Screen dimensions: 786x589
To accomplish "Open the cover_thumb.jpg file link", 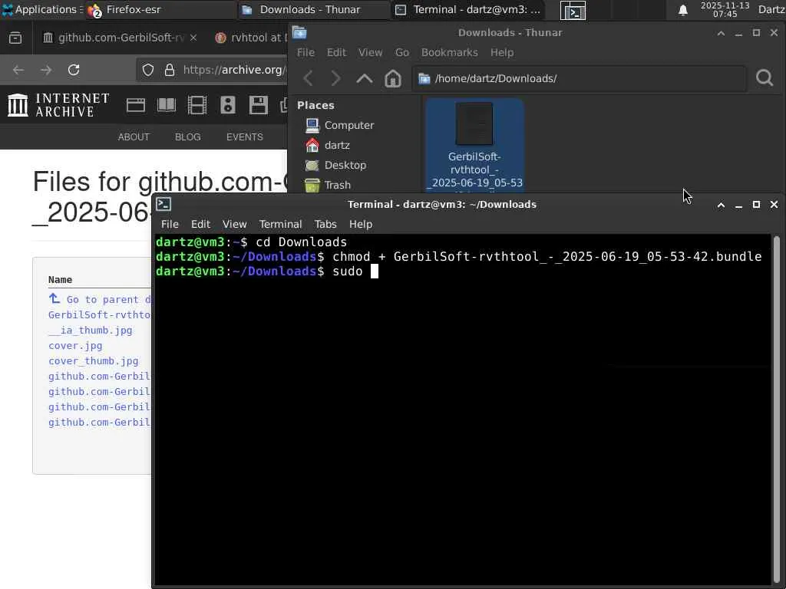I will 93,360.
